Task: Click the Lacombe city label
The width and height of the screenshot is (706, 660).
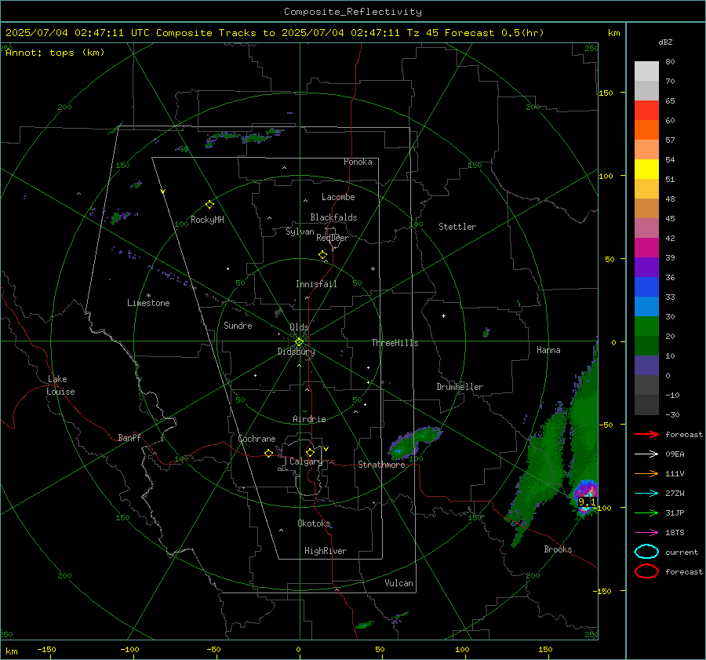Action: click(x=338, y=197)
